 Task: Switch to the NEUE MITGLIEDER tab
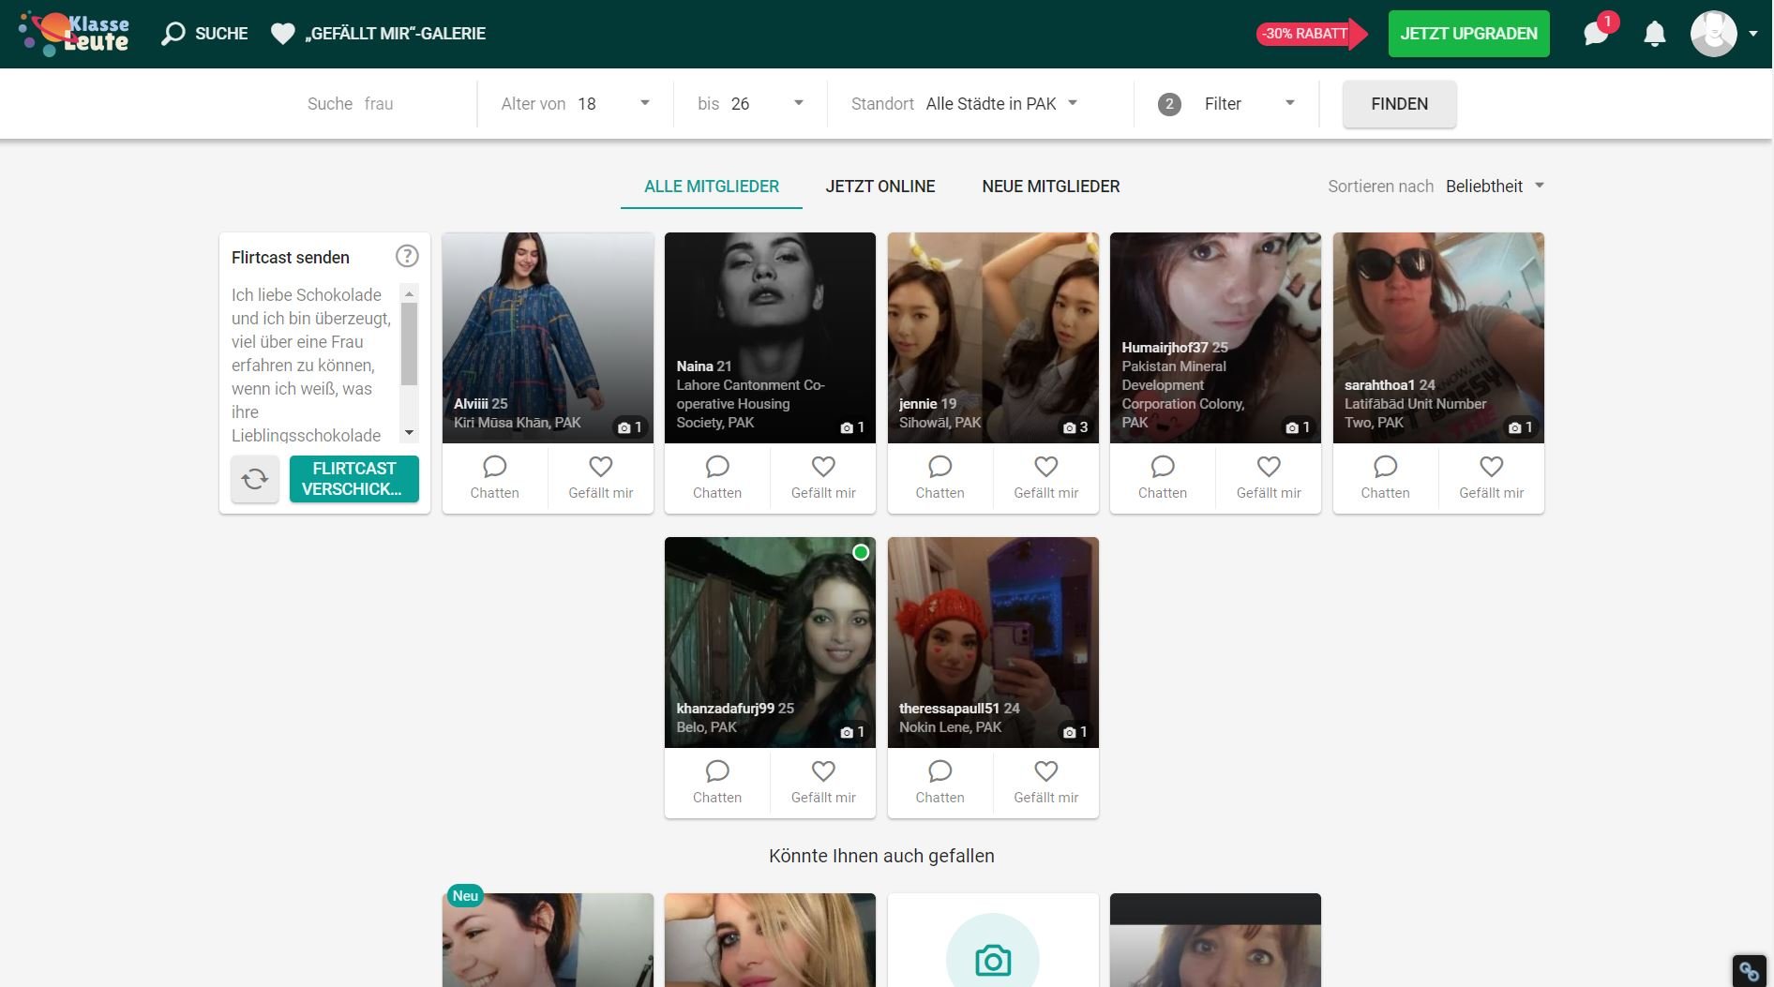pos(1051,187)
